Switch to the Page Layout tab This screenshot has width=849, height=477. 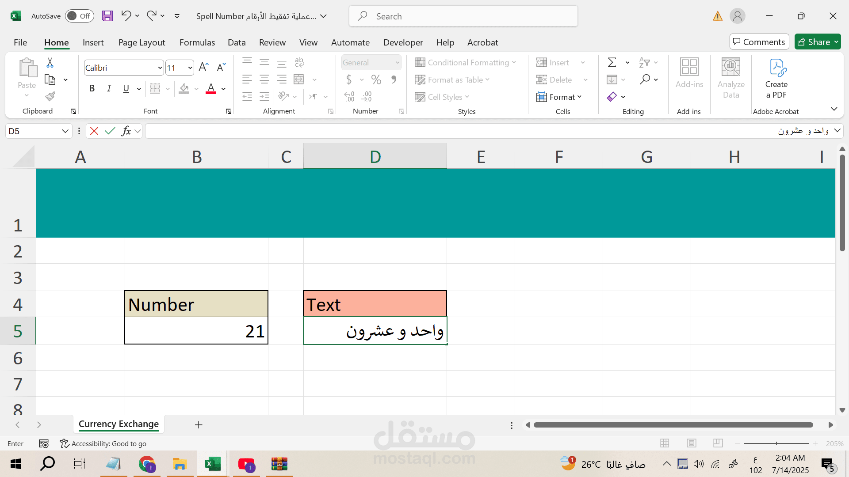(141, 42)
